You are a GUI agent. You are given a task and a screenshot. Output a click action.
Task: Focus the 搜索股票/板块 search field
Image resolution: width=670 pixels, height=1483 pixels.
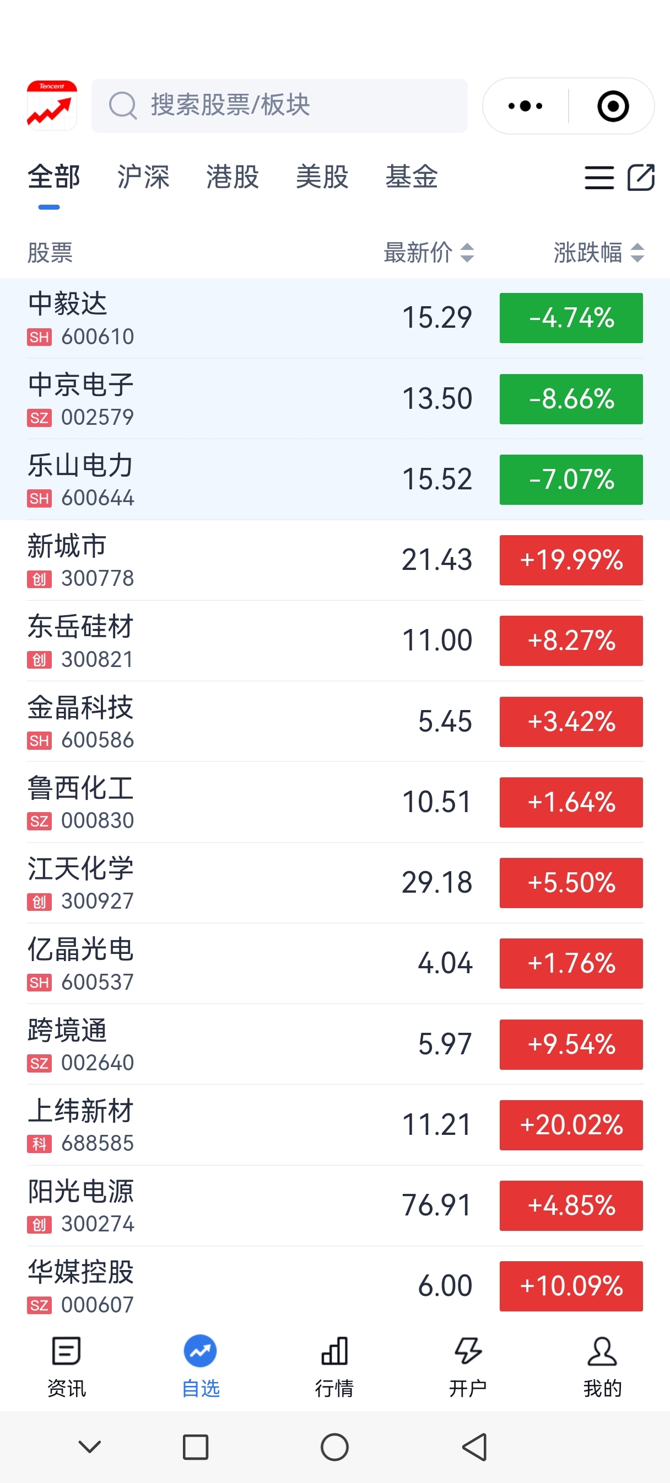click(279, 106)
